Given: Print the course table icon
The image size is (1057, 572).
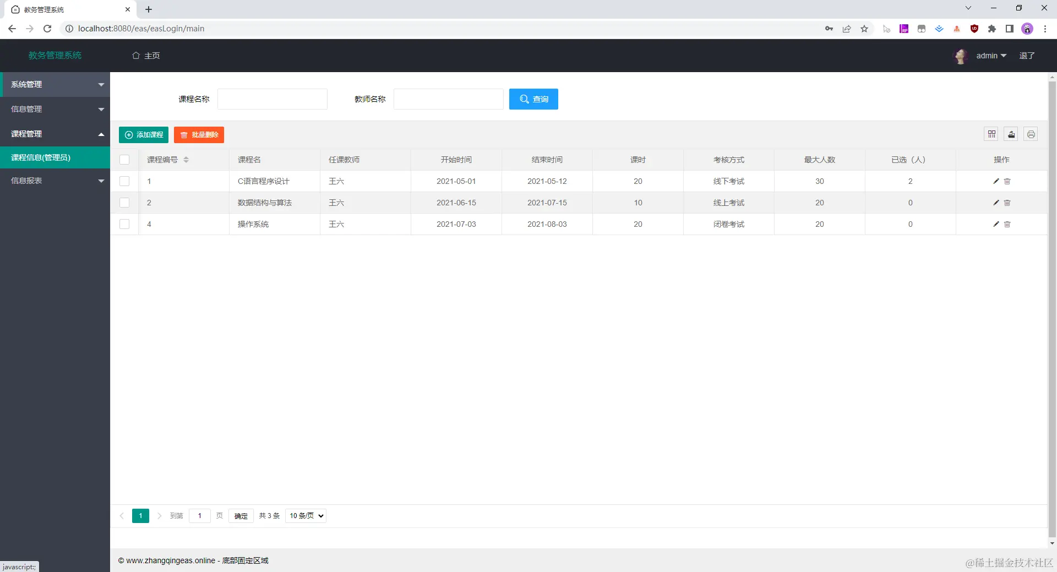Looking at the screenshot, I should [1031, 134].
